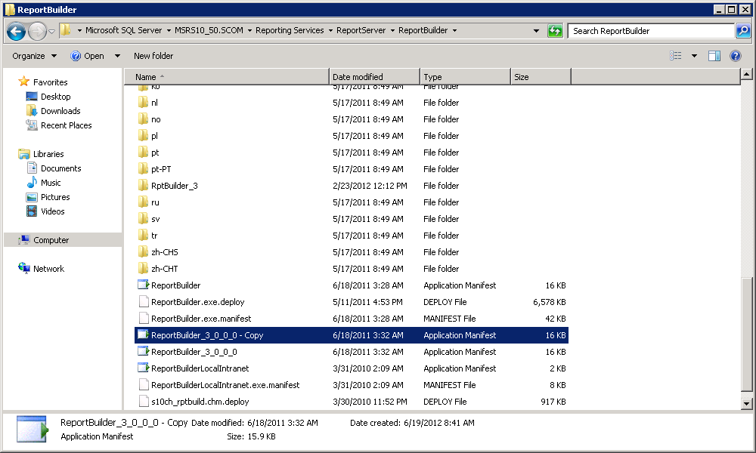Click the Open toolbar button
Image resolution: width=756 pixels, height=453 pixels.
pyautogui.click(x=88, y=56)
